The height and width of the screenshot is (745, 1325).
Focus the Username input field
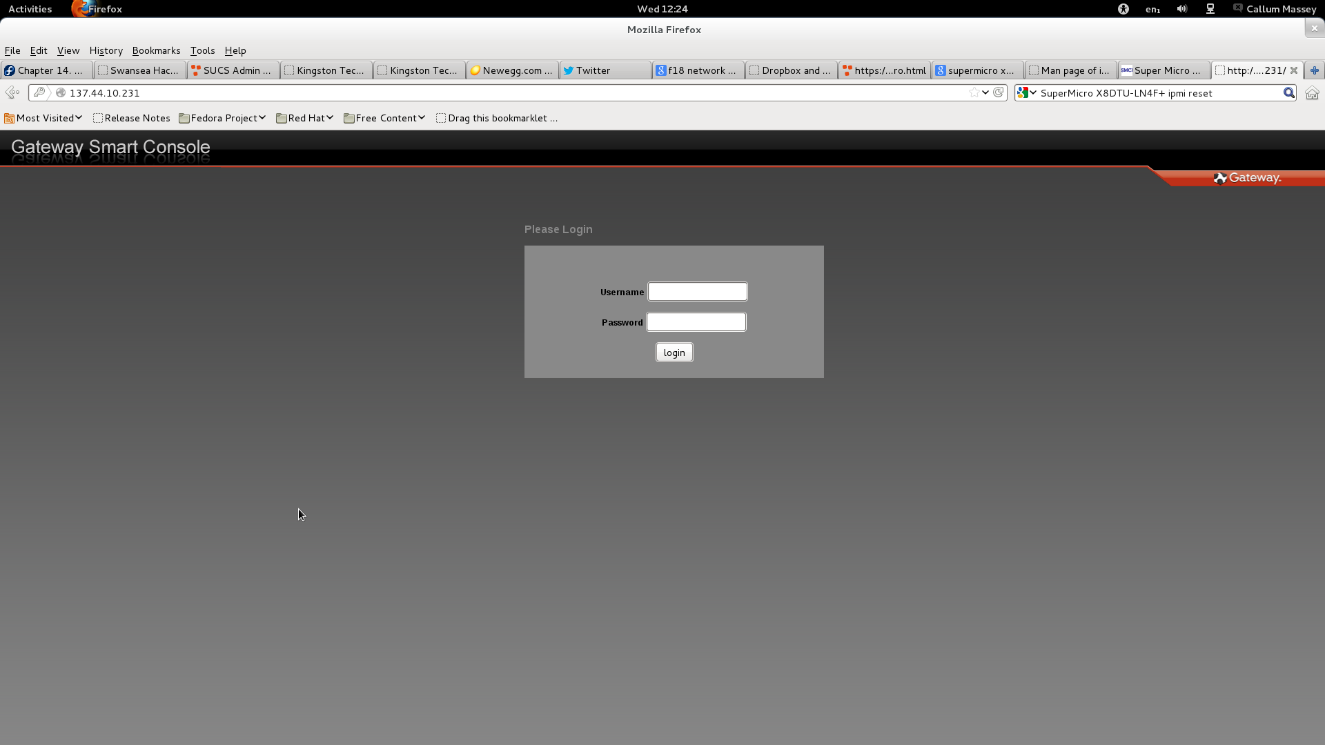coord(697,292)
